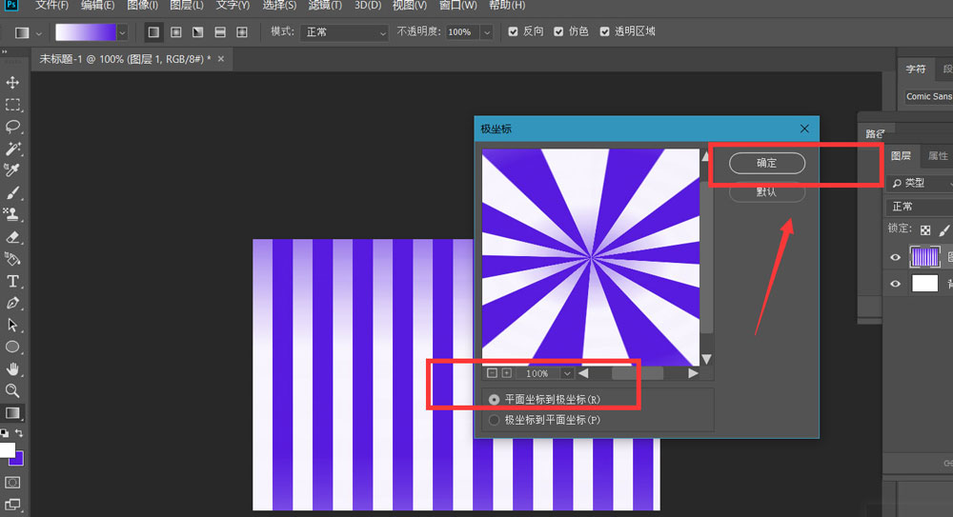Image resolution: width=953 pixels, height=517 pixels.
Task: Open the 滤镜(T) menu
Action: tap(324, 6)
